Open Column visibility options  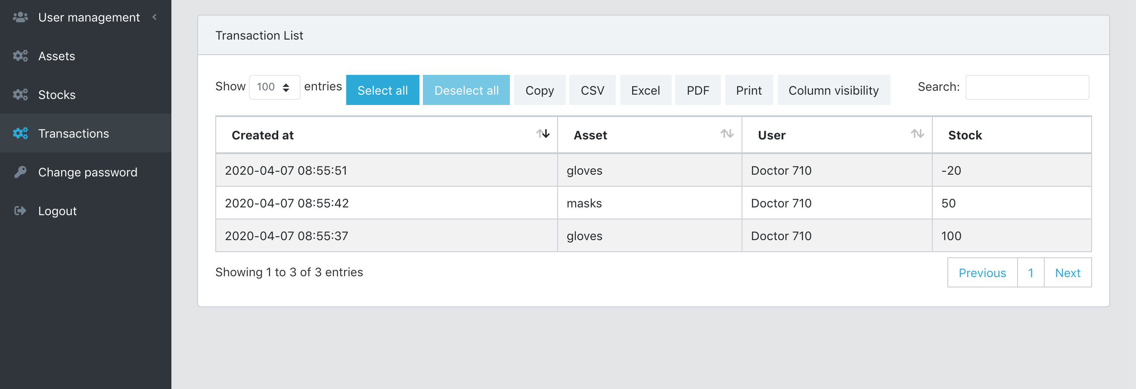(833, 90)
